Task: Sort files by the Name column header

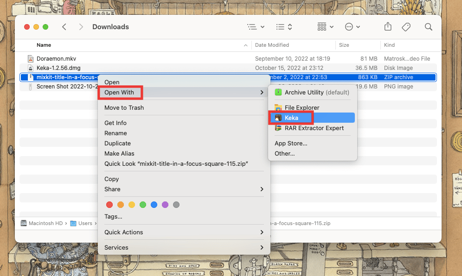Action: point(44,45)
